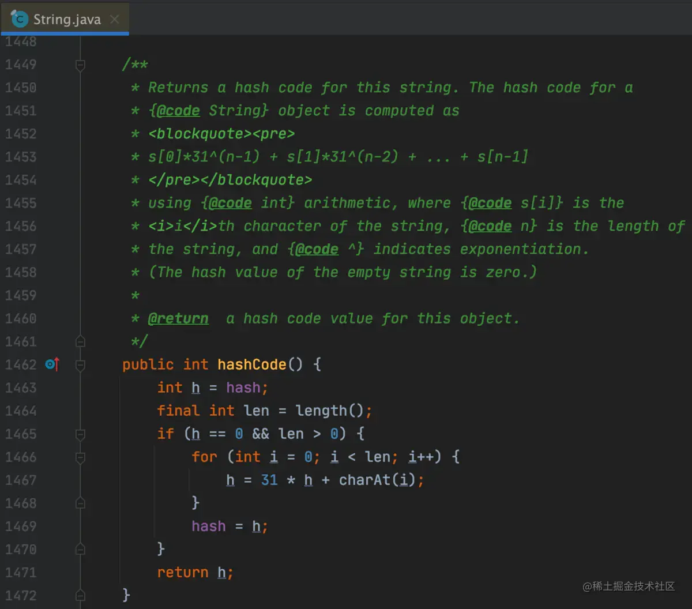Viewport: 692px width, 609px height.
Task: Collapse the Javadoc comment at line 1449
Action: (80, 65)
